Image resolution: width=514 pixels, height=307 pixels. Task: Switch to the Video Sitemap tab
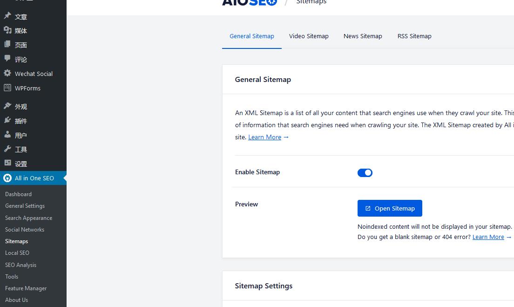coord(309,36)
